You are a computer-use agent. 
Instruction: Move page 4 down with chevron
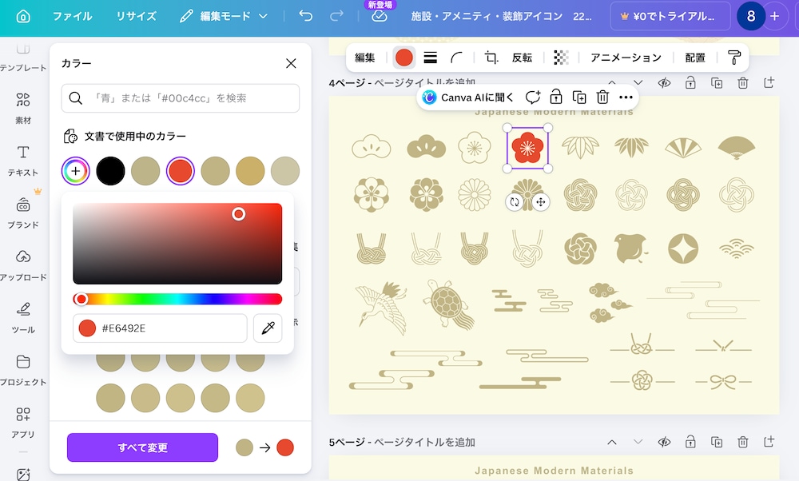[638, 82]
